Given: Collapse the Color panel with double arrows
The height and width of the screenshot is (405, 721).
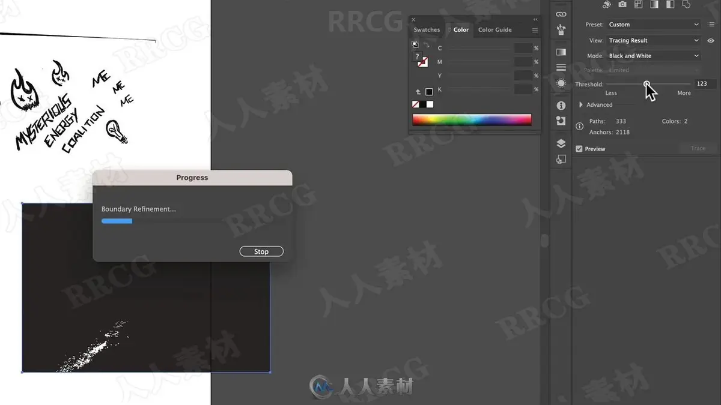Looking at the screenshot, I should click(535, 20).
